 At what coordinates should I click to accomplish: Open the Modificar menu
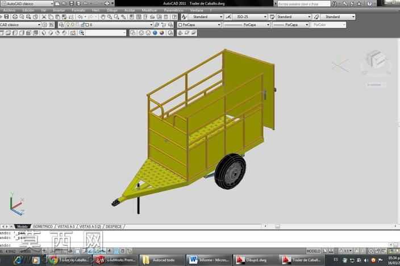pyautogui.click(x=149, y=10)
